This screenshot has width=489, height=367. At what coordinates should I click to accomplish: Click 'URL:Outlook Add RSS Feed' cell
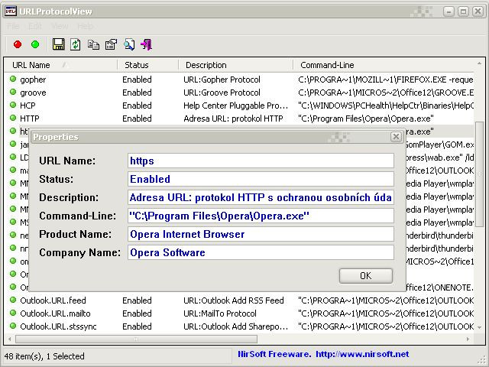(234, 300)
